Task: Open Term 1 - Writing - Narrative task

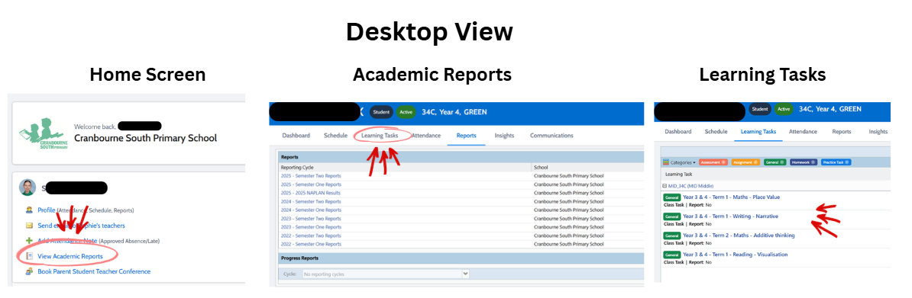Action: point(730,216)
